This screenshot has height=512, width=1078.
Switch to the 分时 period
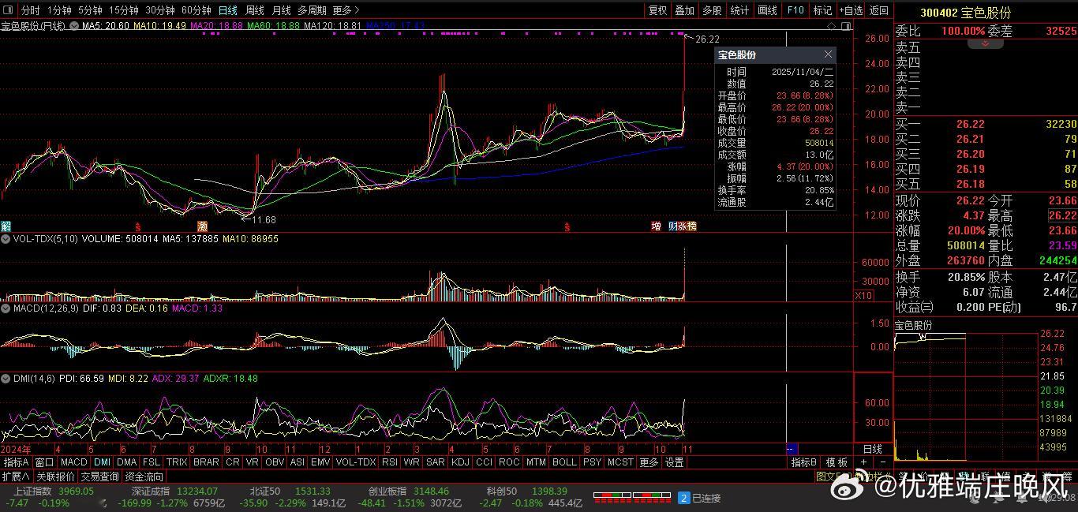pos(31,10)
